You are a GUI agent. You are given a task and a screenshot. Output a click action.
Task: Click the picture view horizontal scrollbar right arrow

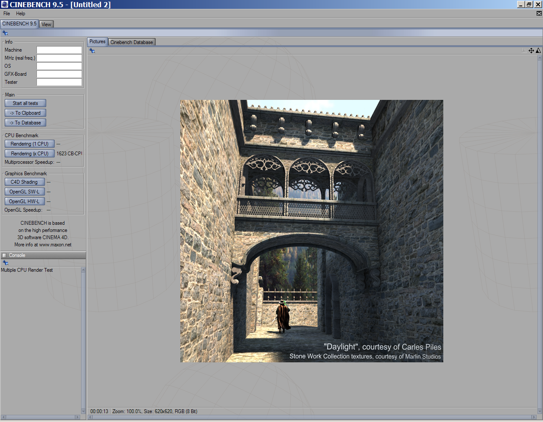(x=534, y=417)
